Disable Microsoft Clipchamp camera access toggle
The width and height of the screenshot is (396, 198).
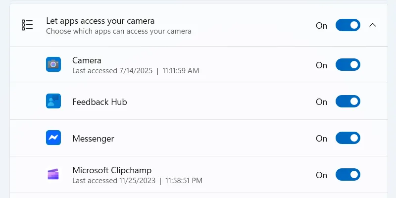pos(347,175)
